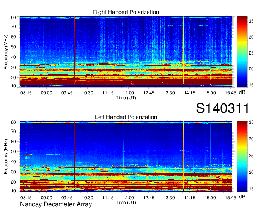Click 25 dB tick on Right Handed color bar
Viewport: 258px width, 209px height.
pyautogui.click(x=251, y=53)
